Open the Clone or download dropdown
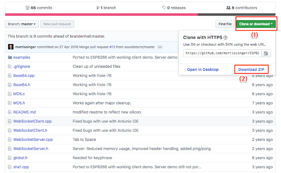The height and width of the screenshot is (173, 281). 256,24
